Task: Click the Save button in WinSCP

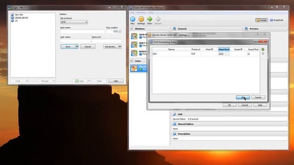Action: tap(68, 46)
